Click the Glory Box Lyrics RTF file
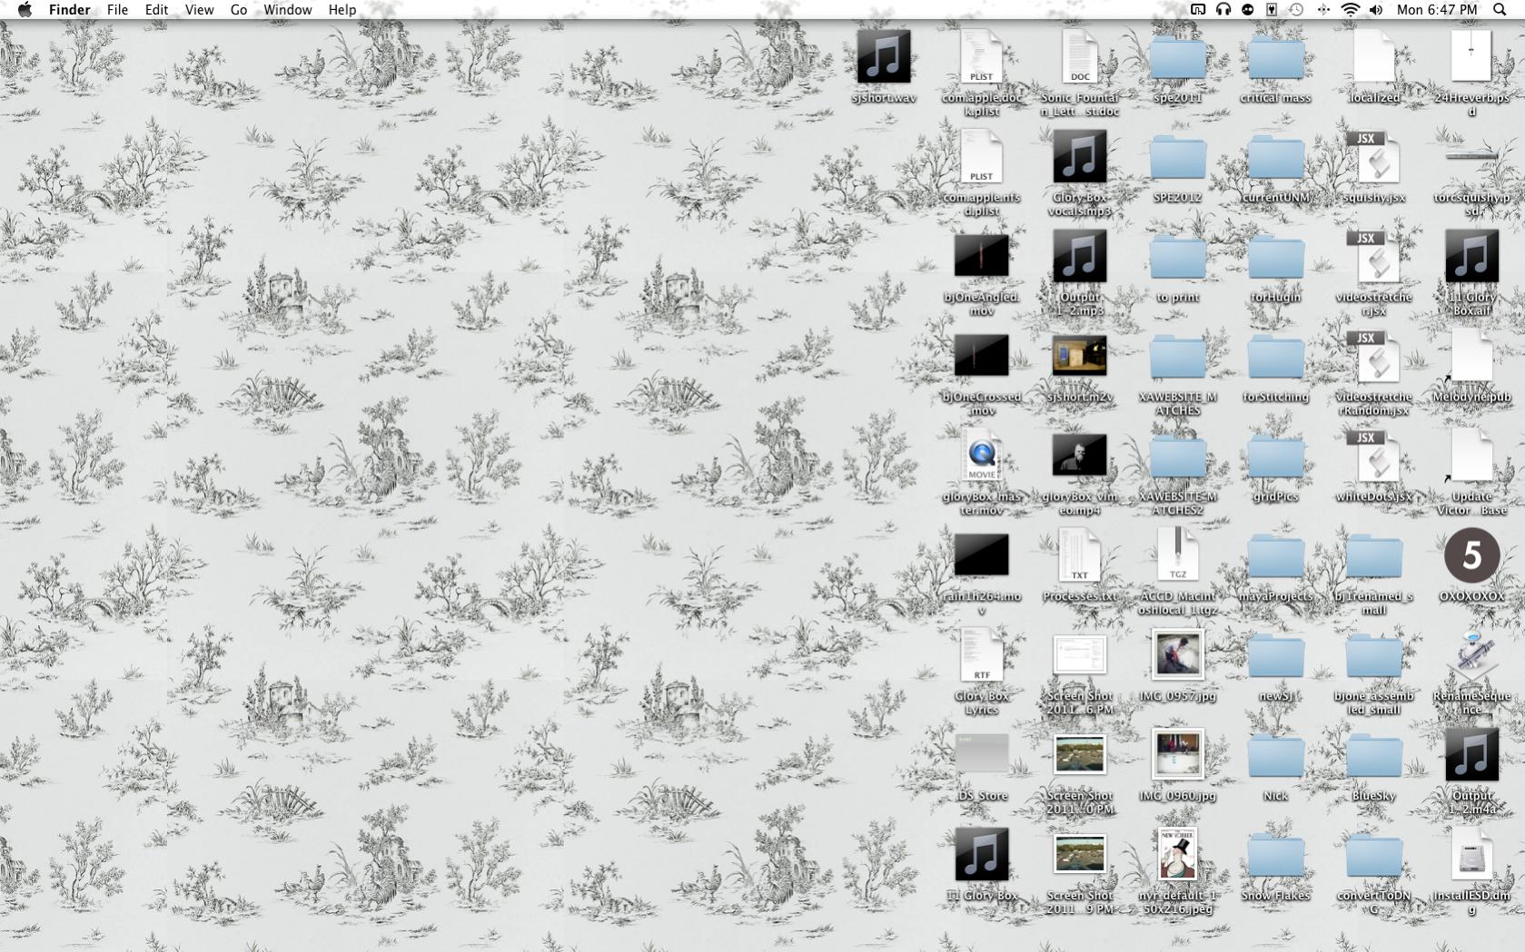Screen dimensions: 1525x952 click(x=981, y=655)
